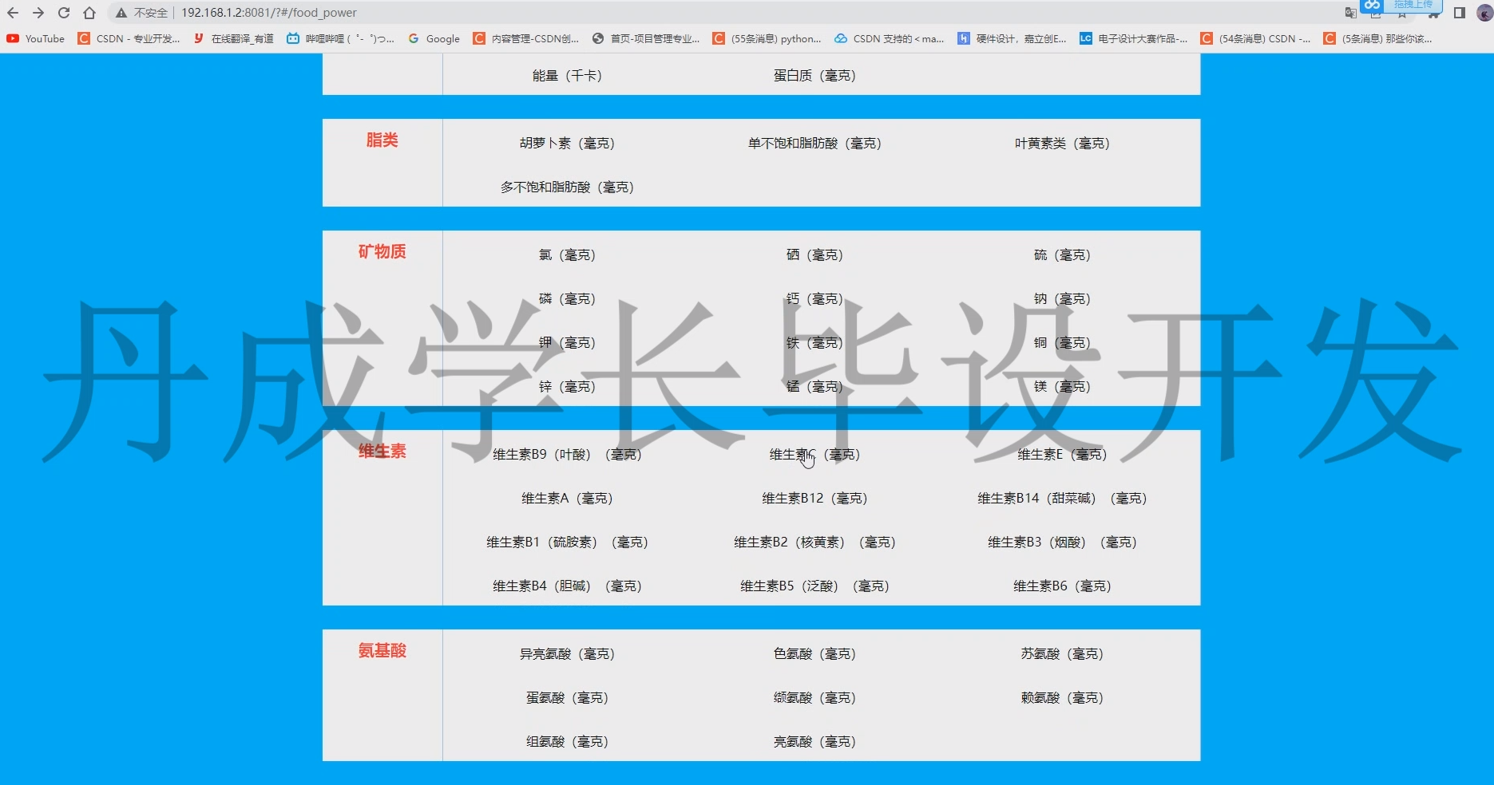Image resolution: width=1494 pixels, height=785 pixels.
Task: Select 色氨酸（毫克）
Action: [x=814, y=654]
